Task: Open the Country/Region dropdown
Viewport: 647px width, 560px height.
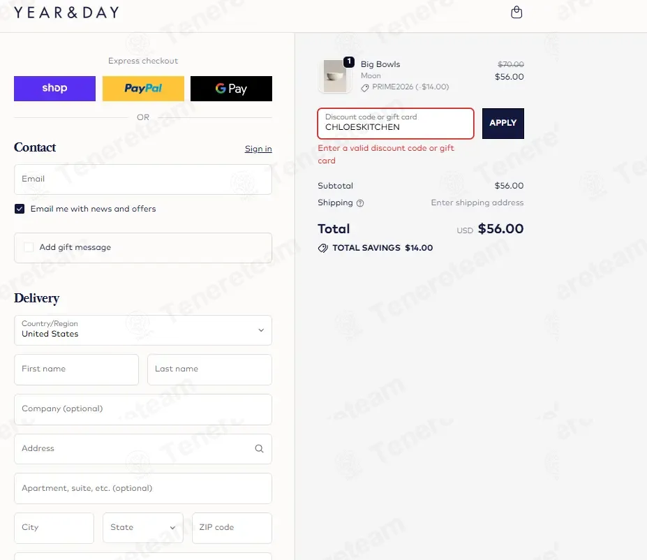Action: (143, 330)
